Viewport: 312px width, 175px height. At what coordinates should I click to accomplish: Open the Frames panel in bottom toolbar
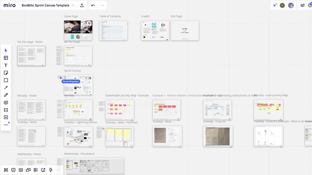click(x=6, y=170)
